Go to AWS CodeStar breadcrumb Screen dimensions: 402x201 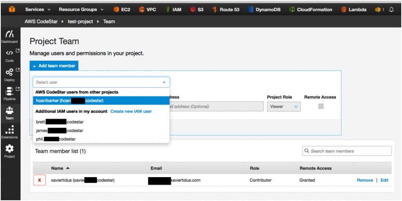pos(41,22)
